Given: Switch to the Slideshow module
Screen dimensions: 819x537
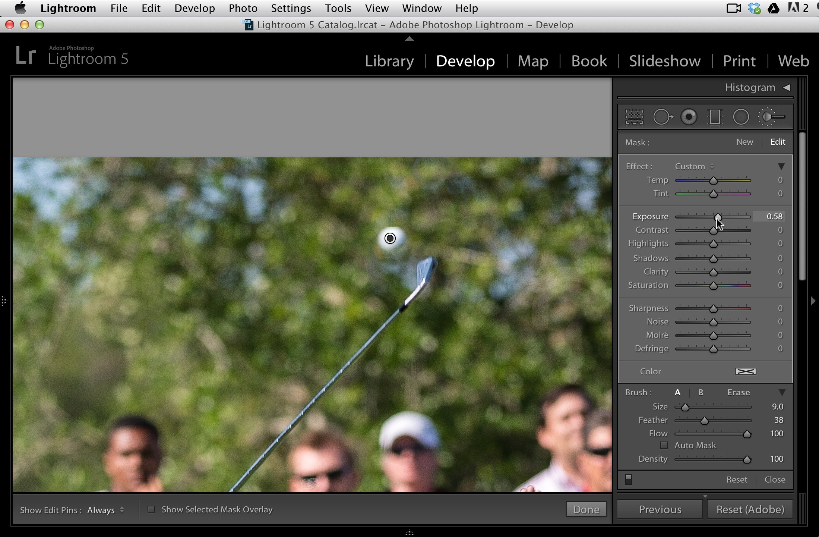Looking at the screenshot, I should tap(665, 61).
